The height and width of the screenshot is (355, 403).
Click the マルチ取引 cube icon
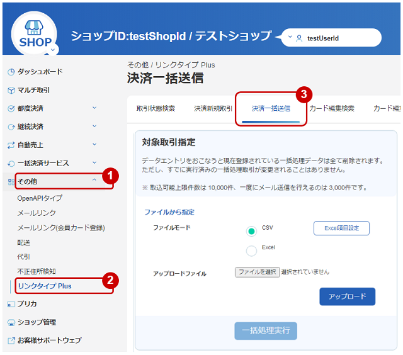(x=11, y=91)
